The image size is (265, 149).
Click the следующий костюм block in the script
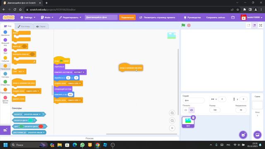63,89
